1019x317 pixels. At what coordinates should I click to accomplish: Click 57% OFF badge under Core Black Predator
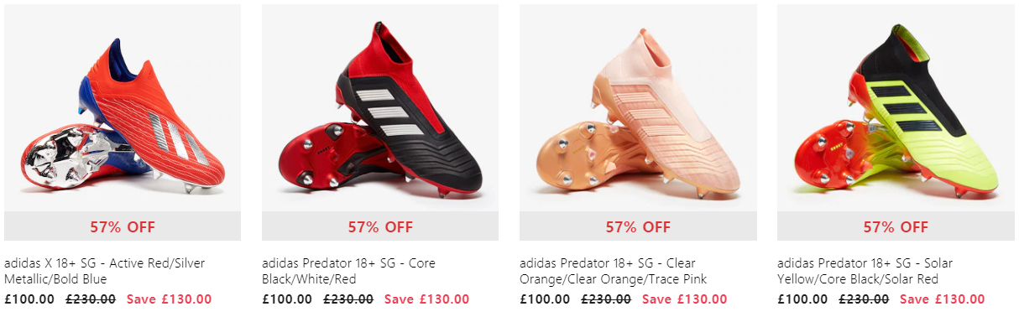(380, 226)
